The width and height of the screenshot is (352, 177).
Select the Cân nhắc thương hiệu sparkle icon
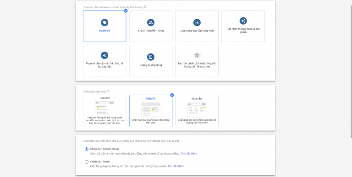coord(243,21)
